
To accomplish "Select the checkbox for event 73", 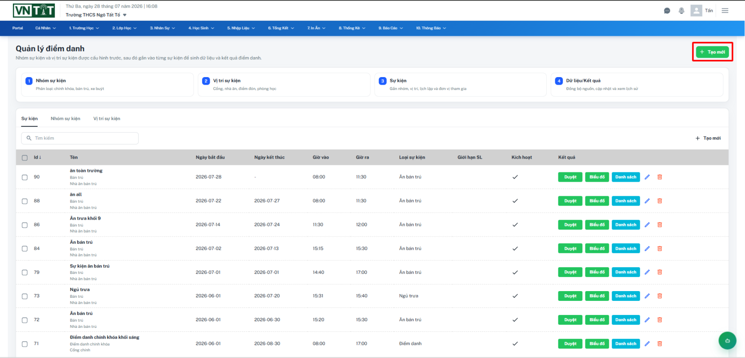I will tap(25, 296).
